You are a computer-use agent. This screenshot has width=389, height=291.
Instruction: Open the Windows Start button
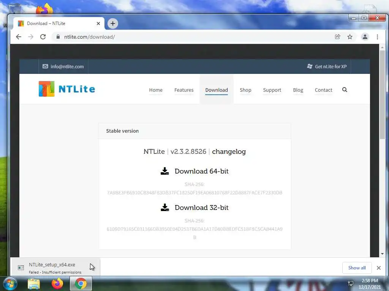[x=10, y=283]
